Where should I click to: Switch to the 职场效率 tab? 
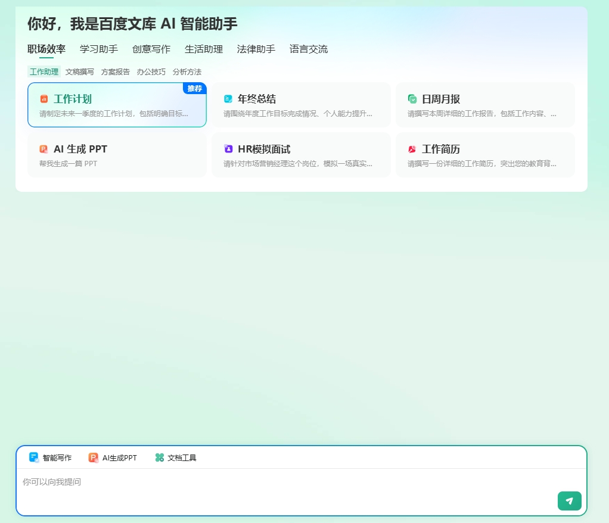(x=46, y=49)
